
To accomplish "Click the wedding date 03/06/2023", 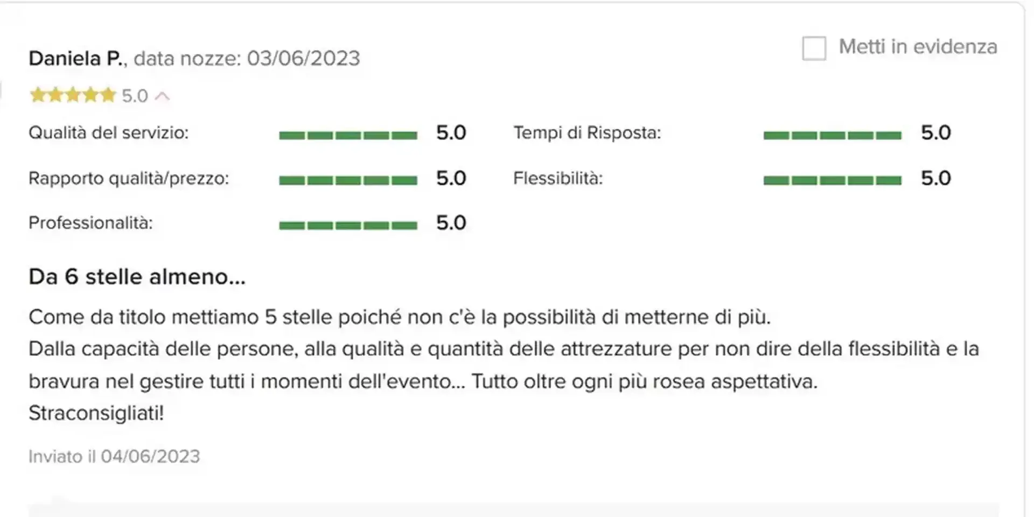I will [x=303, y=58].
